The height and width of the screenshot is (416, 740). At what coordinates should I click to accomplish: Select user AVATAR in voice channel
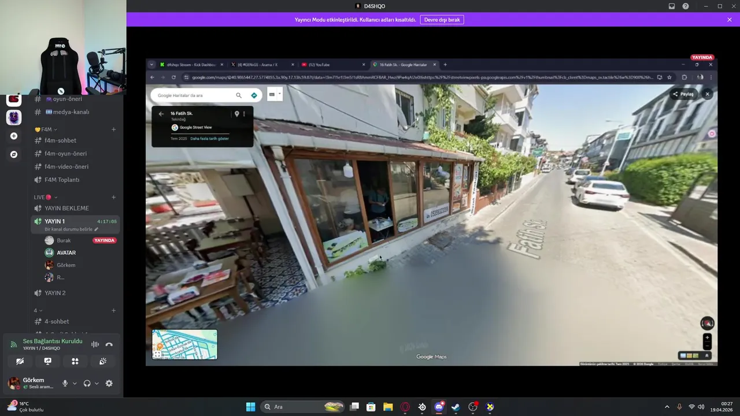[x=80, y=252]
